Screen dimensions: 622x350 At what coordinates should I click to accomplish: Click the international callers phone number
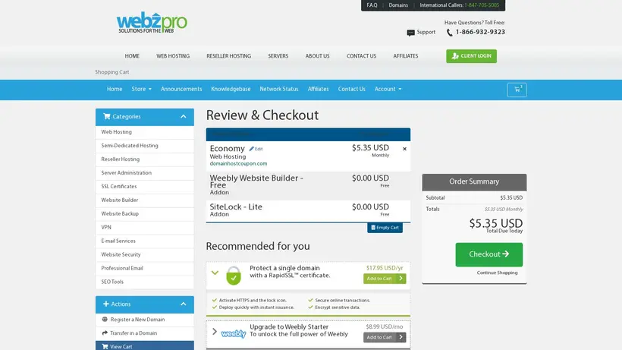(482, 5)
